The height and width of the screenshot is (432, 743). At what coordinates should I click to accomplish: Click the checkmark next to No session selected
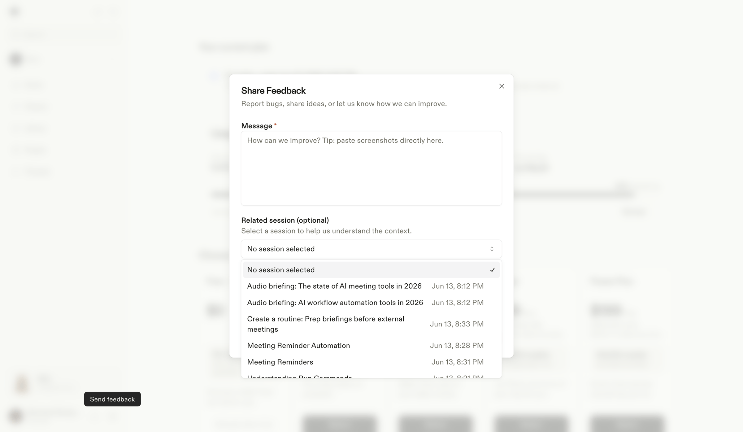pyautogui.click(x=492, y=270)
